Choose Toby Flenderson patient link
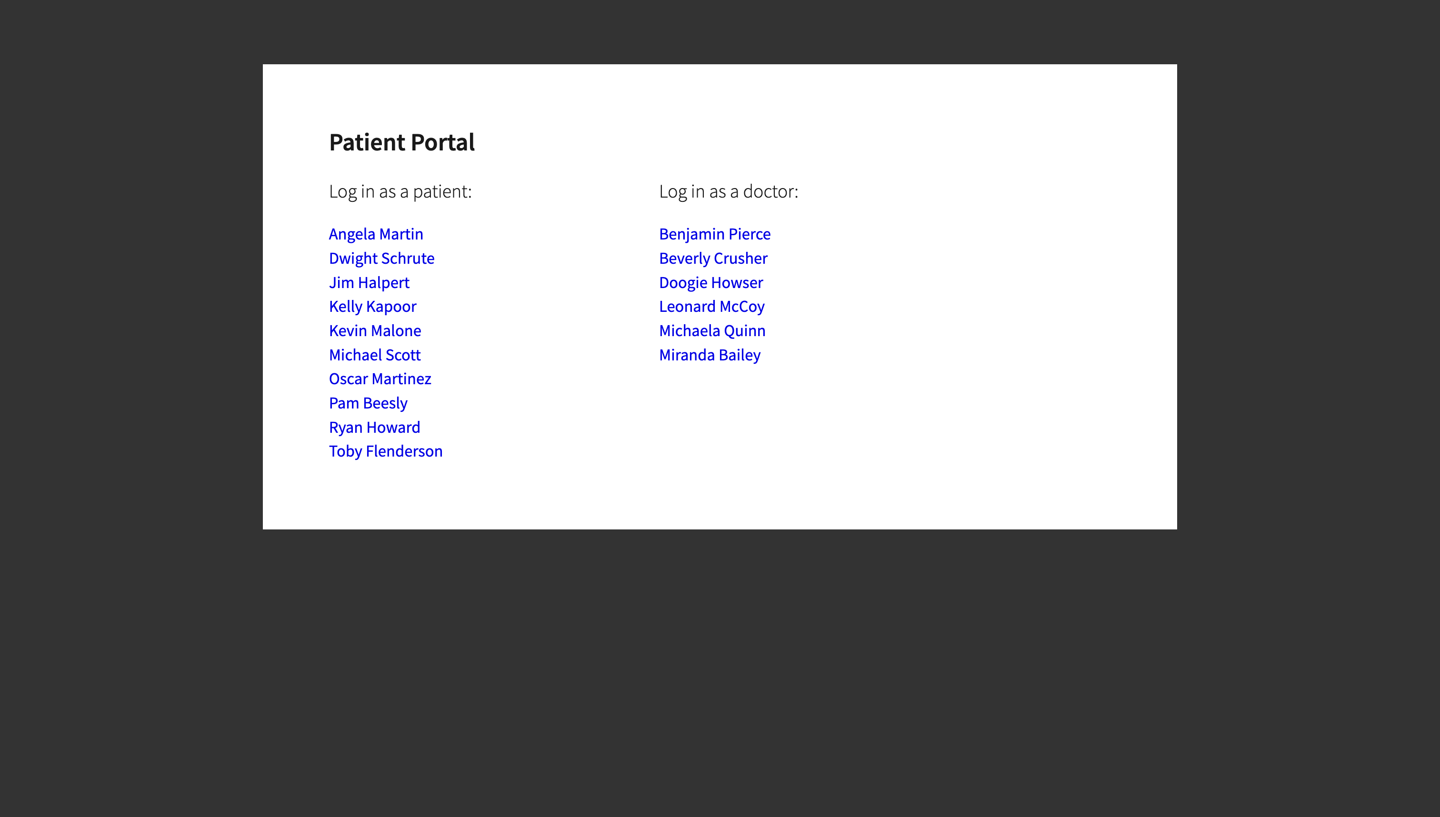This screenshot has height=817, width=1440. tap(385, 451)
